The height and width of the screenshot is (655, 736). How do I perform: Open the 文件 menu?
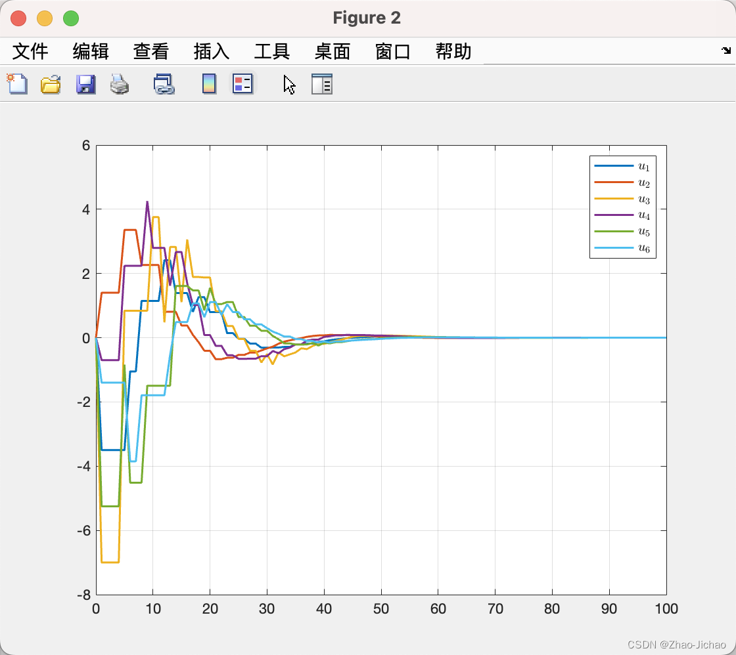(x=30, y=51)
